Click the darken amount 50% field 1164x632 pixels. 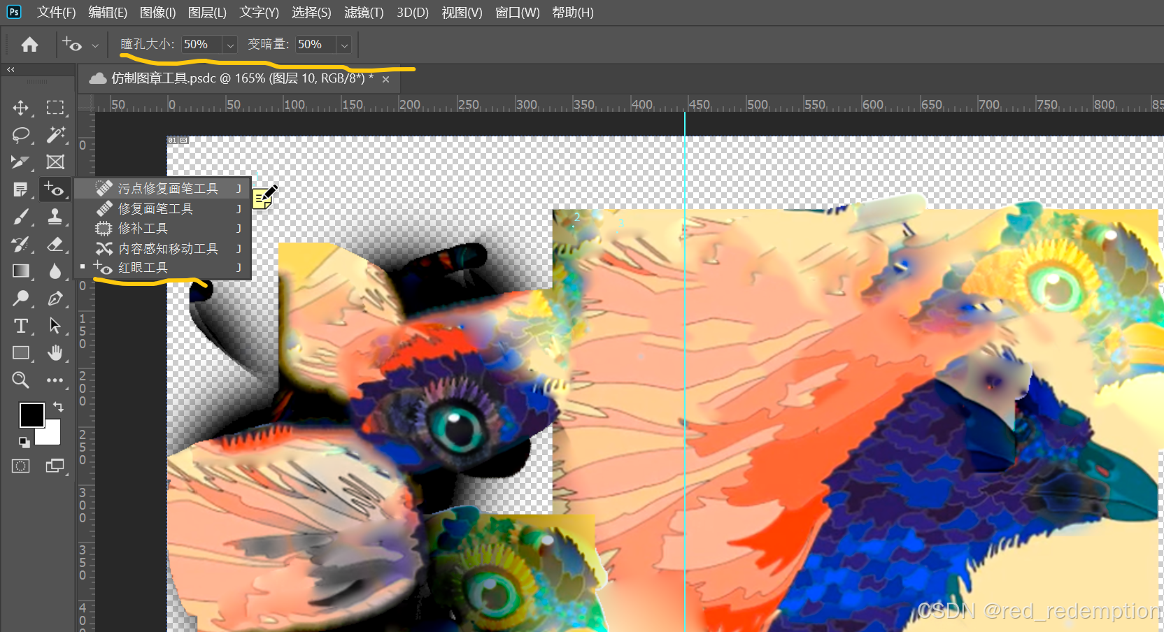(315, 45)
